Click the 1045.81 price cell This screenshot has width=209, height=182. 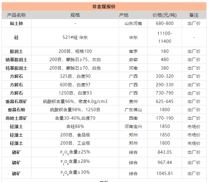coord(164,173)
